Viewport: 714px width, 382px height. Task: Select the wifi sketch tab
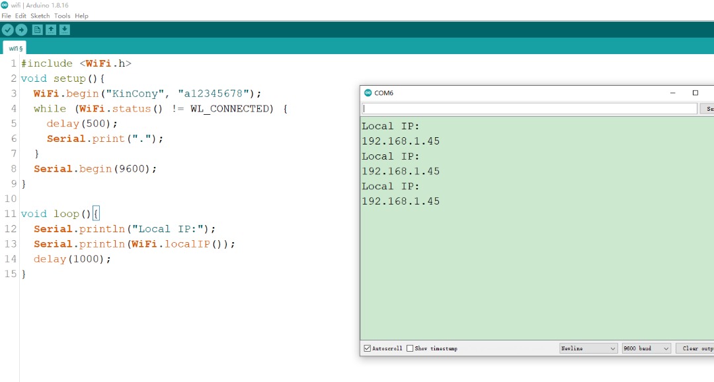(15, 48)
